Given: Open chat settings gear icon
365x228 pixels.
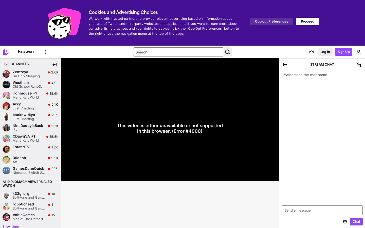Looking at the screenshot, I should coord(345,222).
